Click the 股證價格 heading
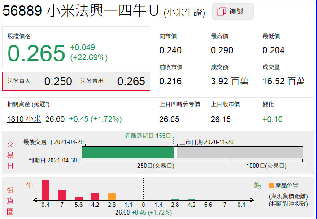Screen dimensions: 317x219 [19, 36]
